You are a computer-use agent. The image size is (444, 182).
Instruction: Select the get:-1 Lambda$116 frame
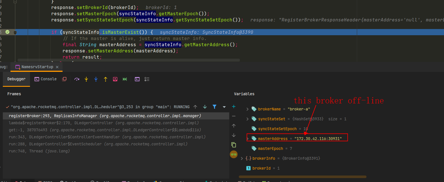click(x=116, y=130)
